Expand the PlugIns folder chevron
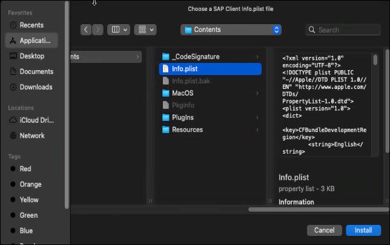 point(257,118)
